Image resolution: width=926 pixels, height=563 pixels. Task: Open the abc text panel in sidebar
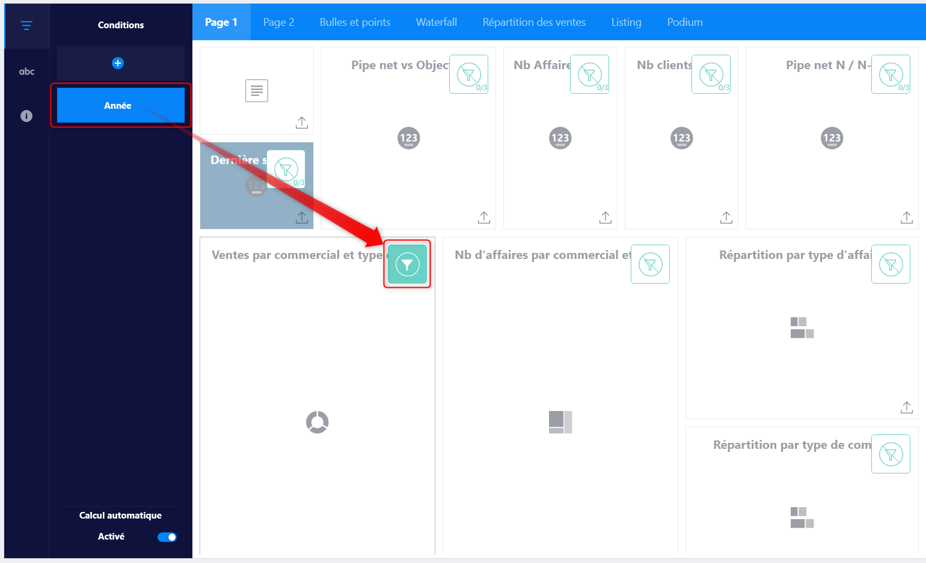point(26,72)
